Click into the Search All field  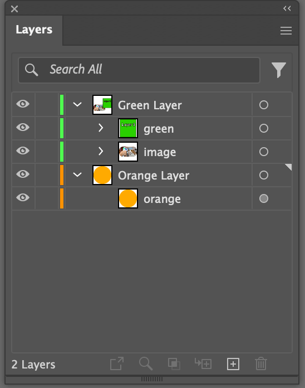click(139, 70)
